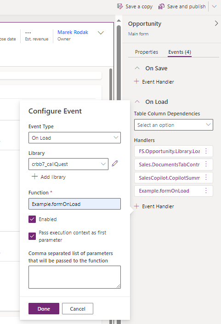Click the Save a copy icon

[120, 6]
